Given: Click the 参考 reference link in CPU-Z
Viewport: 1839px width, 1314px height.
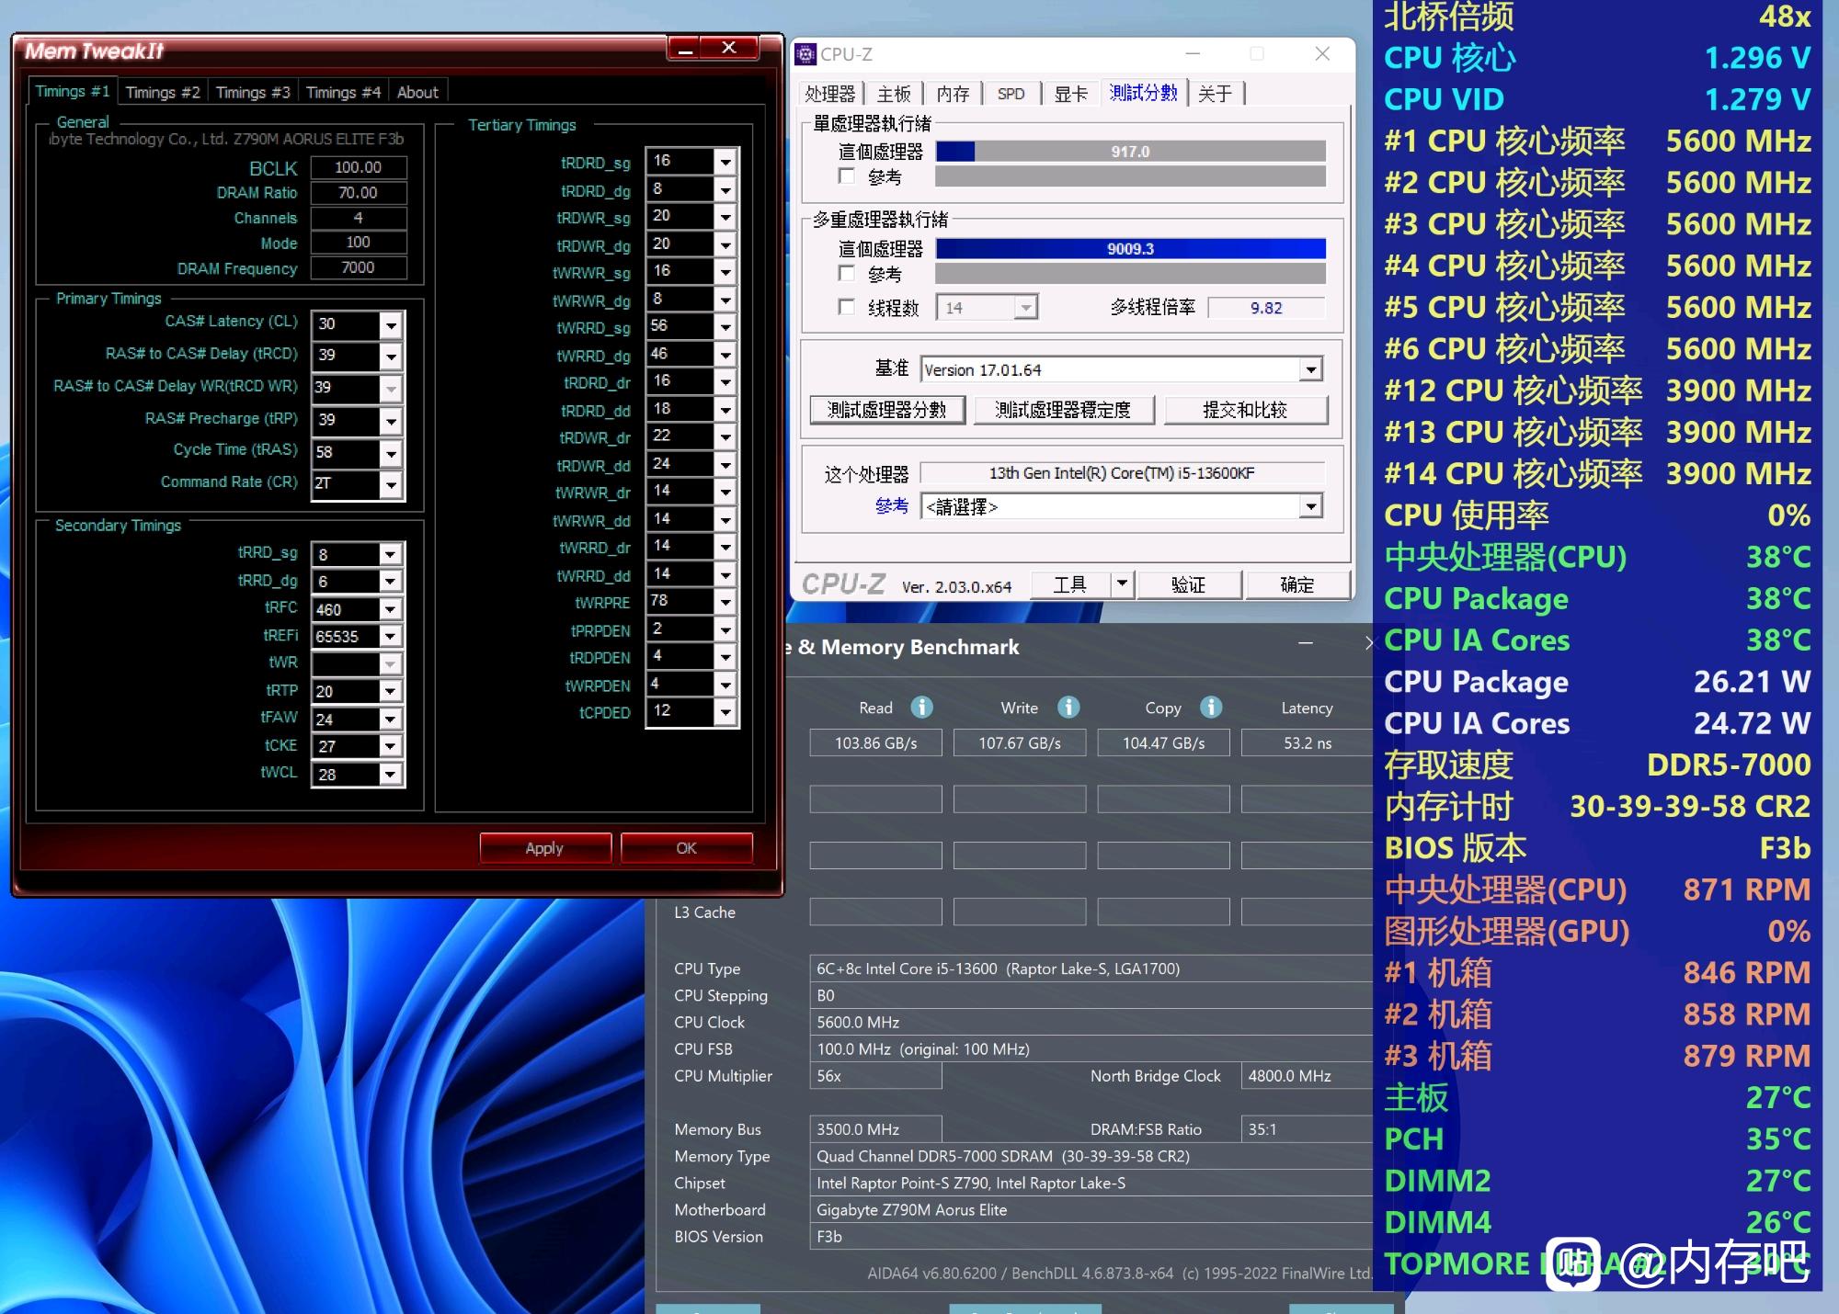Looking at the screenshot, I should [891, 505].
